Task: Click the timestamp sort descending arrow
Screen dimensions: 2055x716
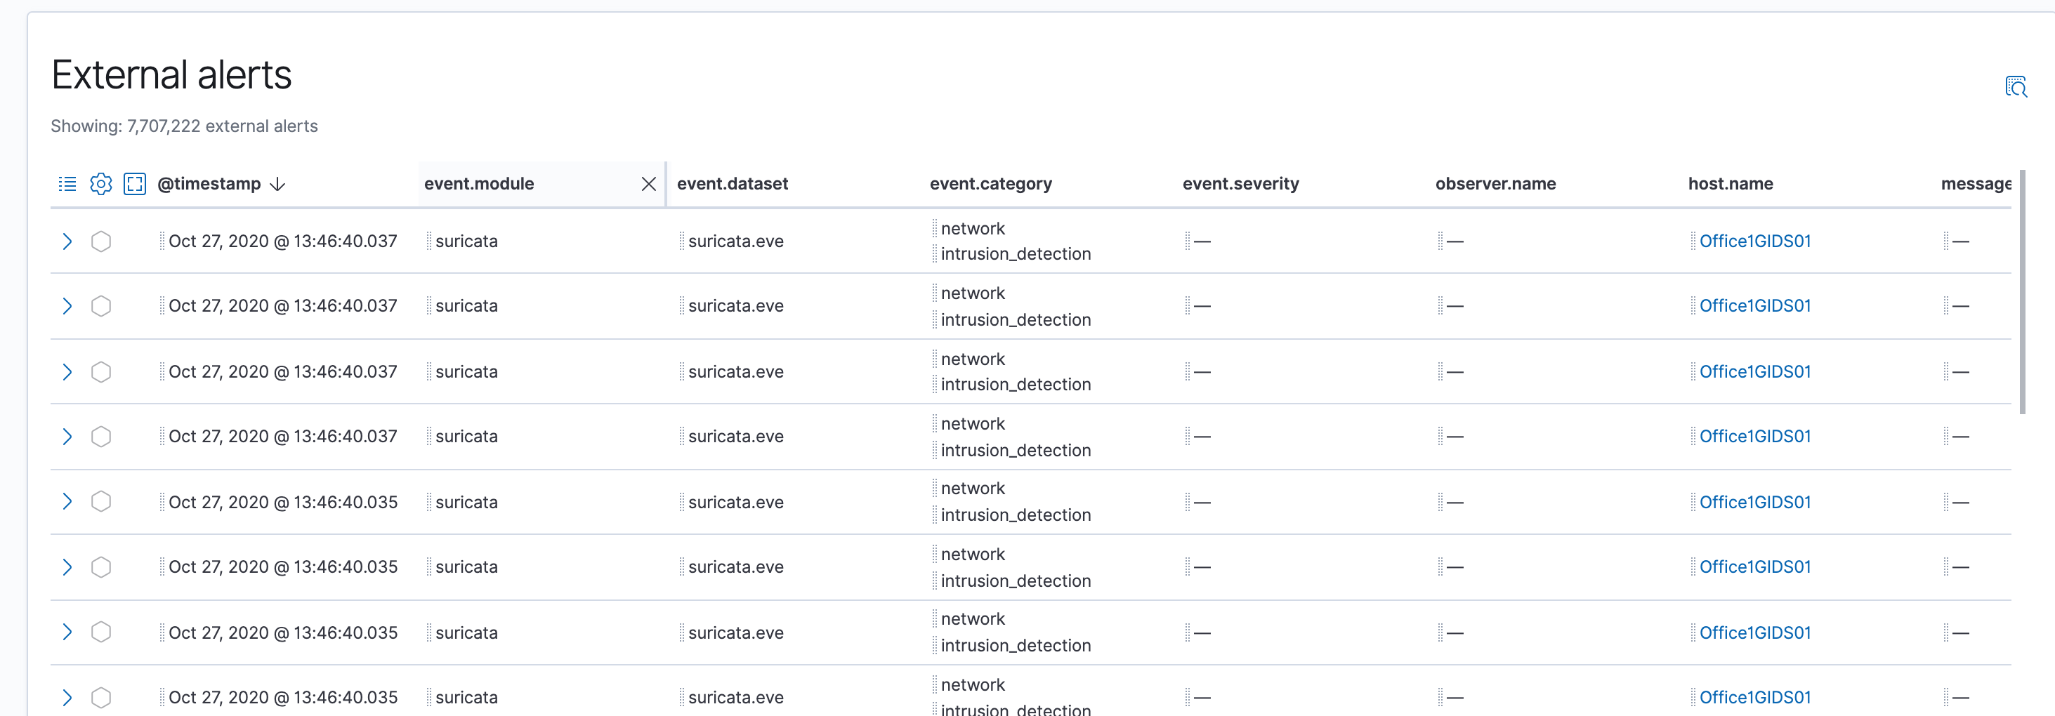Action: [x=277, y=184]
